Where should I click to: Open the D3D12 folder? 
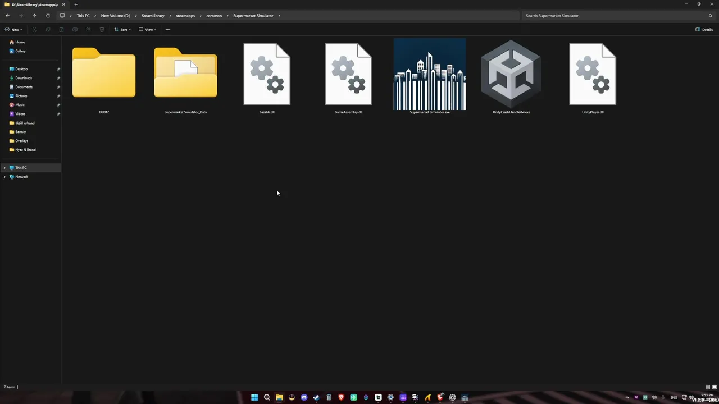[104, 73]
